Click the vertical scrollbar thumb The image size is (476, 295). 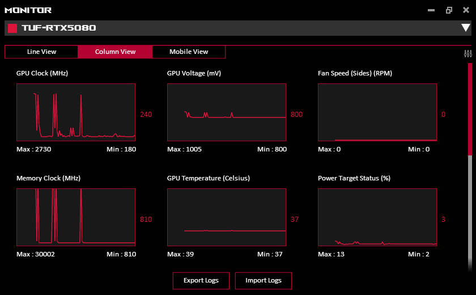pyautogui.click(x=470, y=109)
